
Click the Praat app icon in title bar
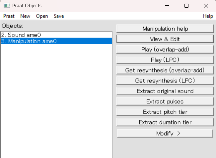7,6
